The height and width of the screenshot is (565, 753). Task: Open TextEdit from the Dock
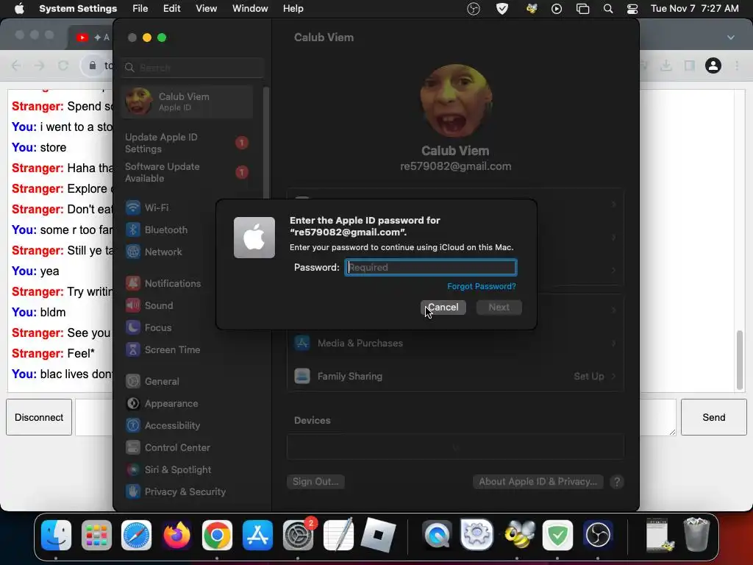[338, 536]
